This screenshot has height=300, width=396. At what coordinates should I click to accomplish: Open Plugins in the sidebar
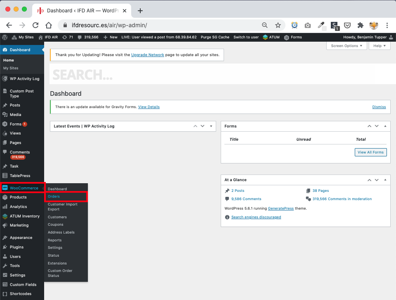pyautogui.click(x=22, y=247)
